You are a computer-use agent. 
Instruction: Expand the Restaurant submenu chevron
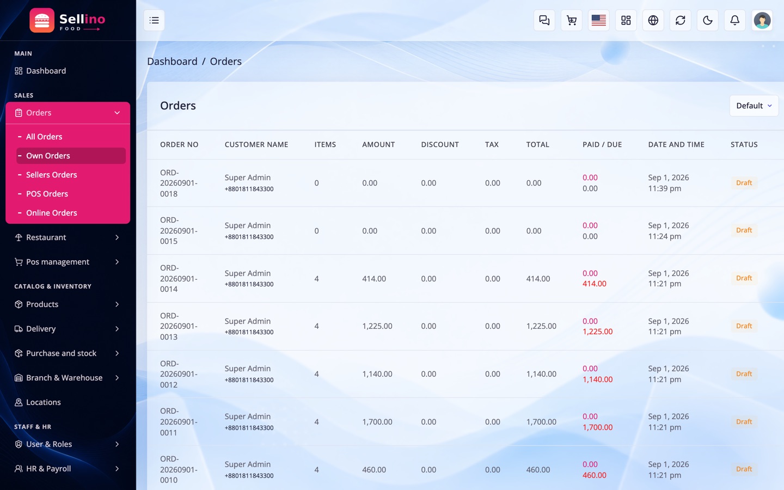[117, 237]
